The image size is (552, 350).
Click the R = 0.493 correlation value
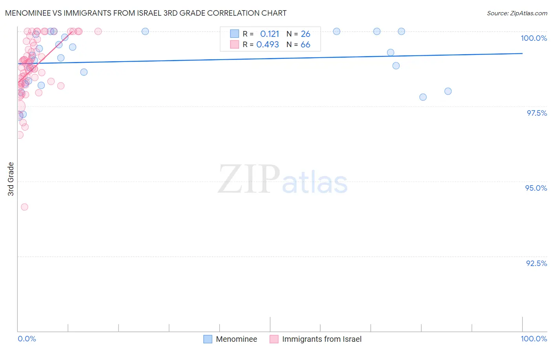(x=261, y=44)
